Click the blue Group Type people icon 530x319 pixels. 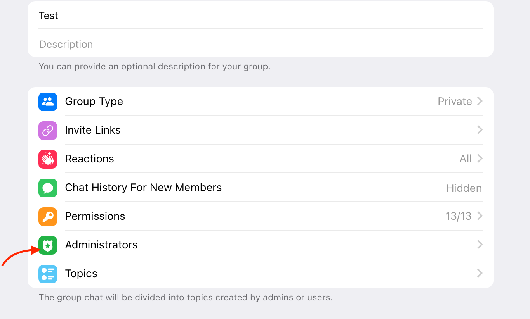click(48, 102)
